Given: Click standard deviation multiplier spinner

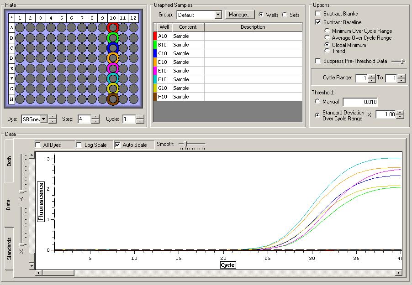Looking at the screenshot, I should (400, 114).
